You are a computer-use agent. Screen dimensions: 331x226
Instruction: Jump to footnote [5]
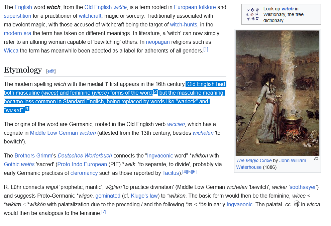point(189,172)
